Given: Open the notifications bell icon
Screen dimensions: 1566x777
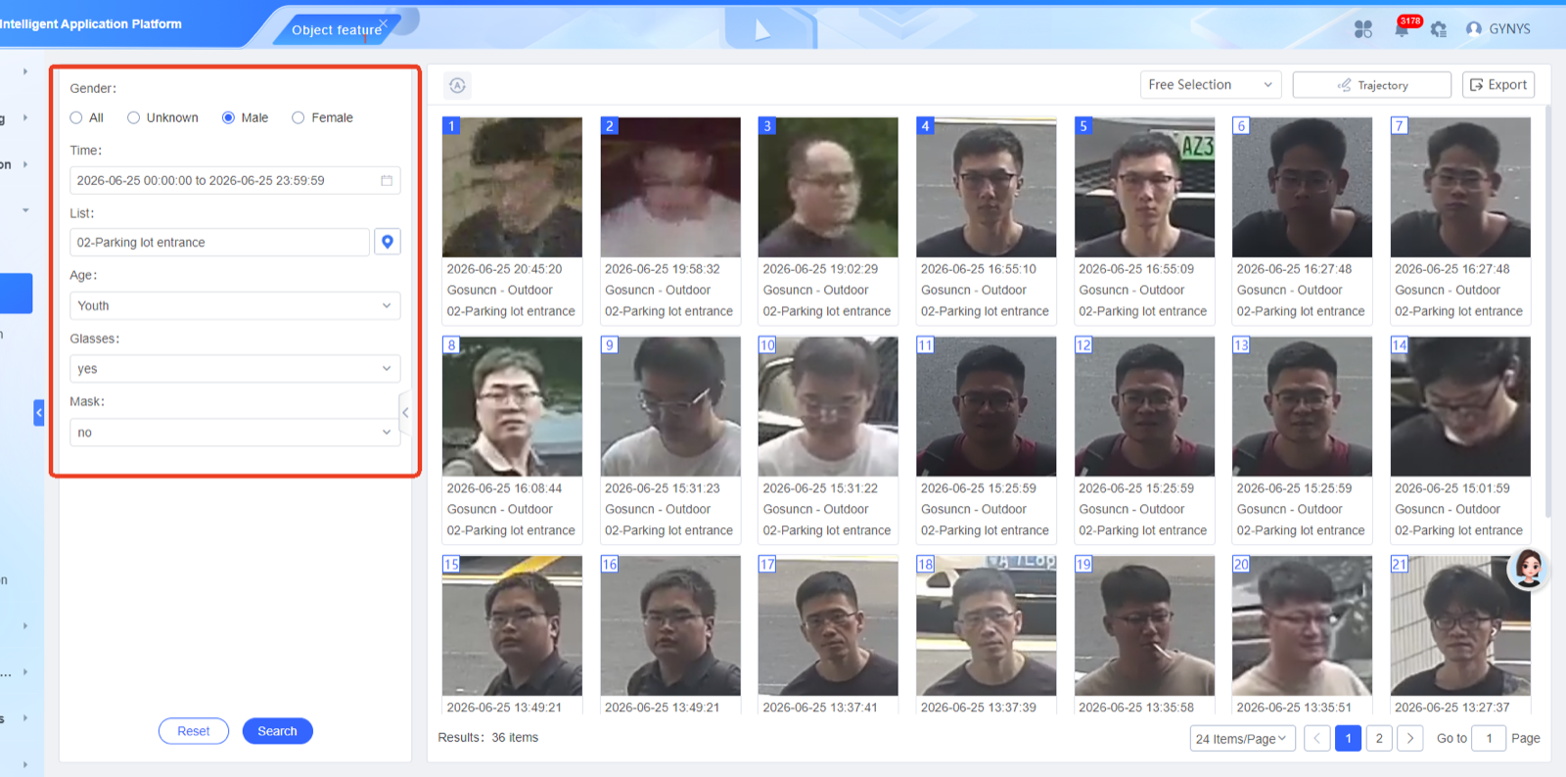Looking at the screenshot, I should tap(1402, 29).
